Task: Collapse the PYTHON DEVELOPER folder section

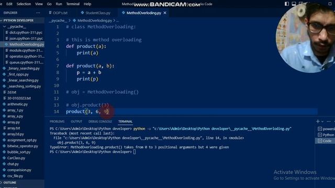Action: tap(18, 20)
